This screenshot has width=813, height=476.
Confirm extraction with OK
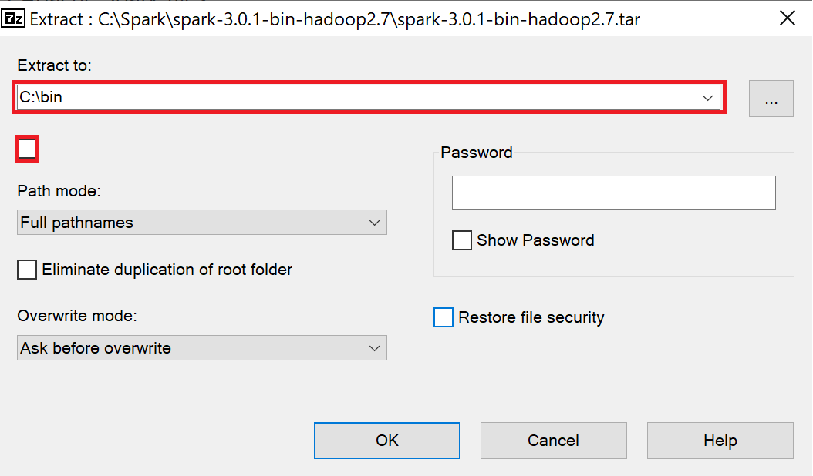[x=386, y=440]
